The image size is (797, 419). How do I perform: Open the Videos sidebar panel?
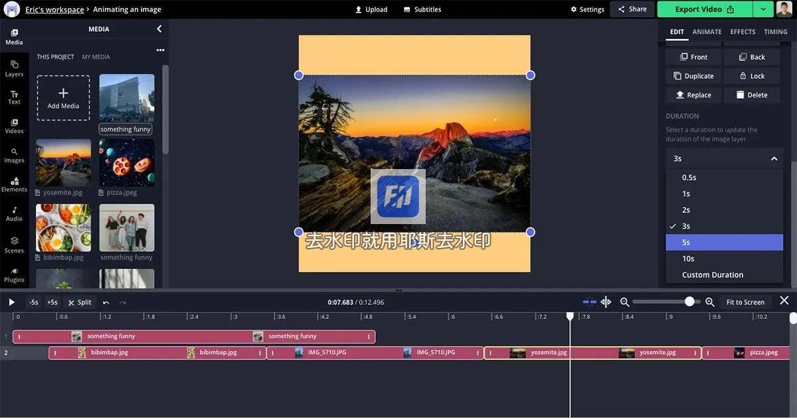pos(14,126)
